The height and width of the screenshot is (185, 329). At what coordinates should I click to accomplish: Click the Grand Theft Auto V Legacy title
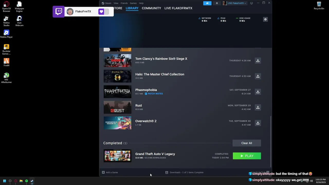click(x=155, y=154)
